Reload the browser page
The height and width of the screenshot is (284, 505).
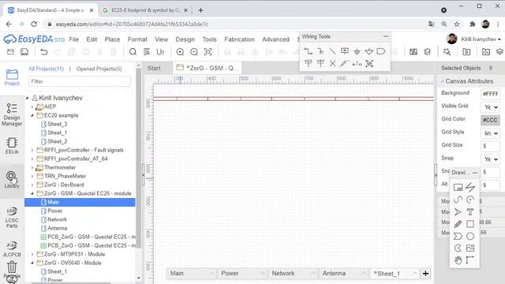coord(34,24)
